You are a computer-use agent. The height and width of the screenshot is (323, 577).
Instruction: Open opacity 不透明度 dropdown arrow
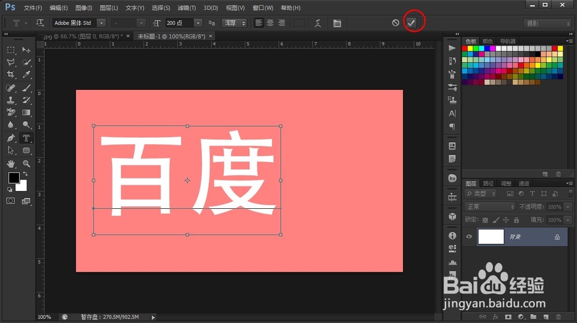[568, 206]
